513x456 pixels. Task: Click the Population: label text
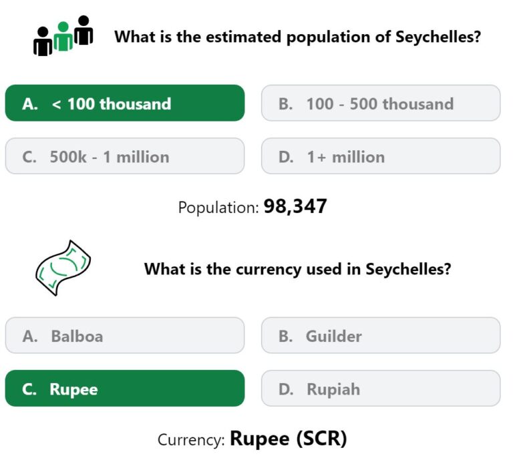coord(218,208)
